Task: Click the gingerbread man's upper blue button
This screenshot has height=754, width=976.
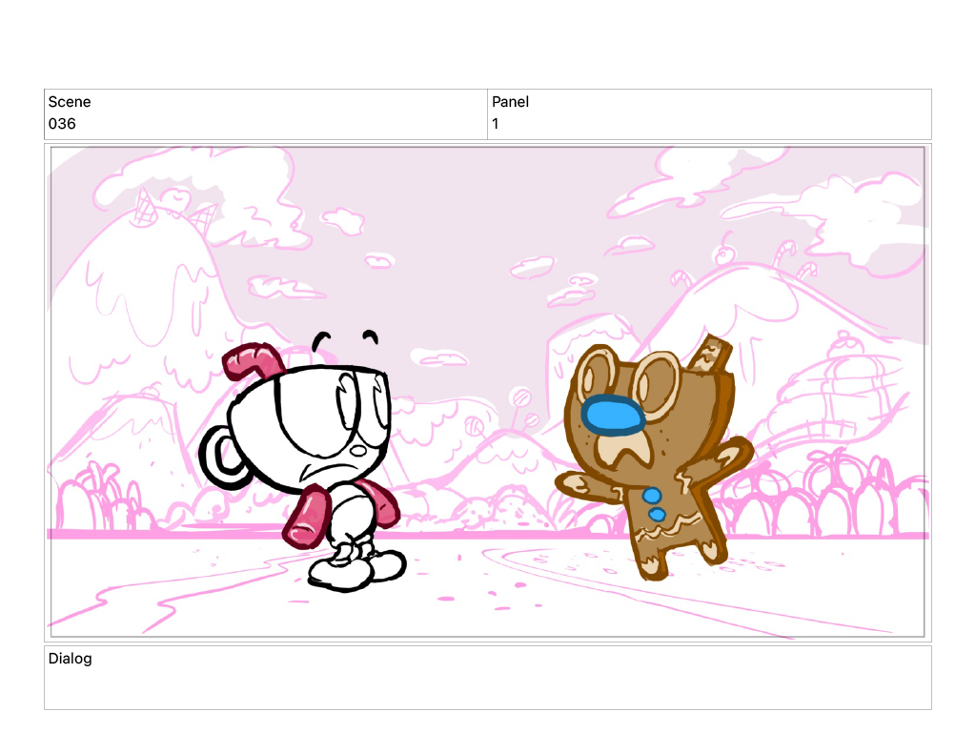Action: 652,496
